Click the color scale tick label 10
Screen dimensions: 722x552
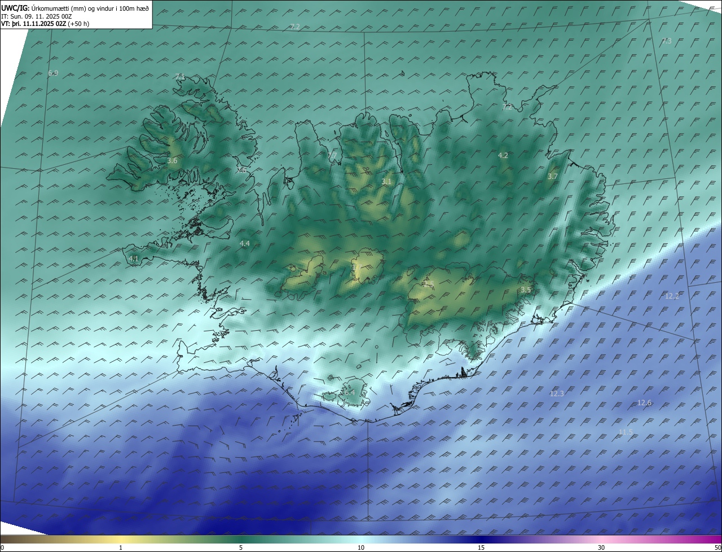(x=361, y=547)
